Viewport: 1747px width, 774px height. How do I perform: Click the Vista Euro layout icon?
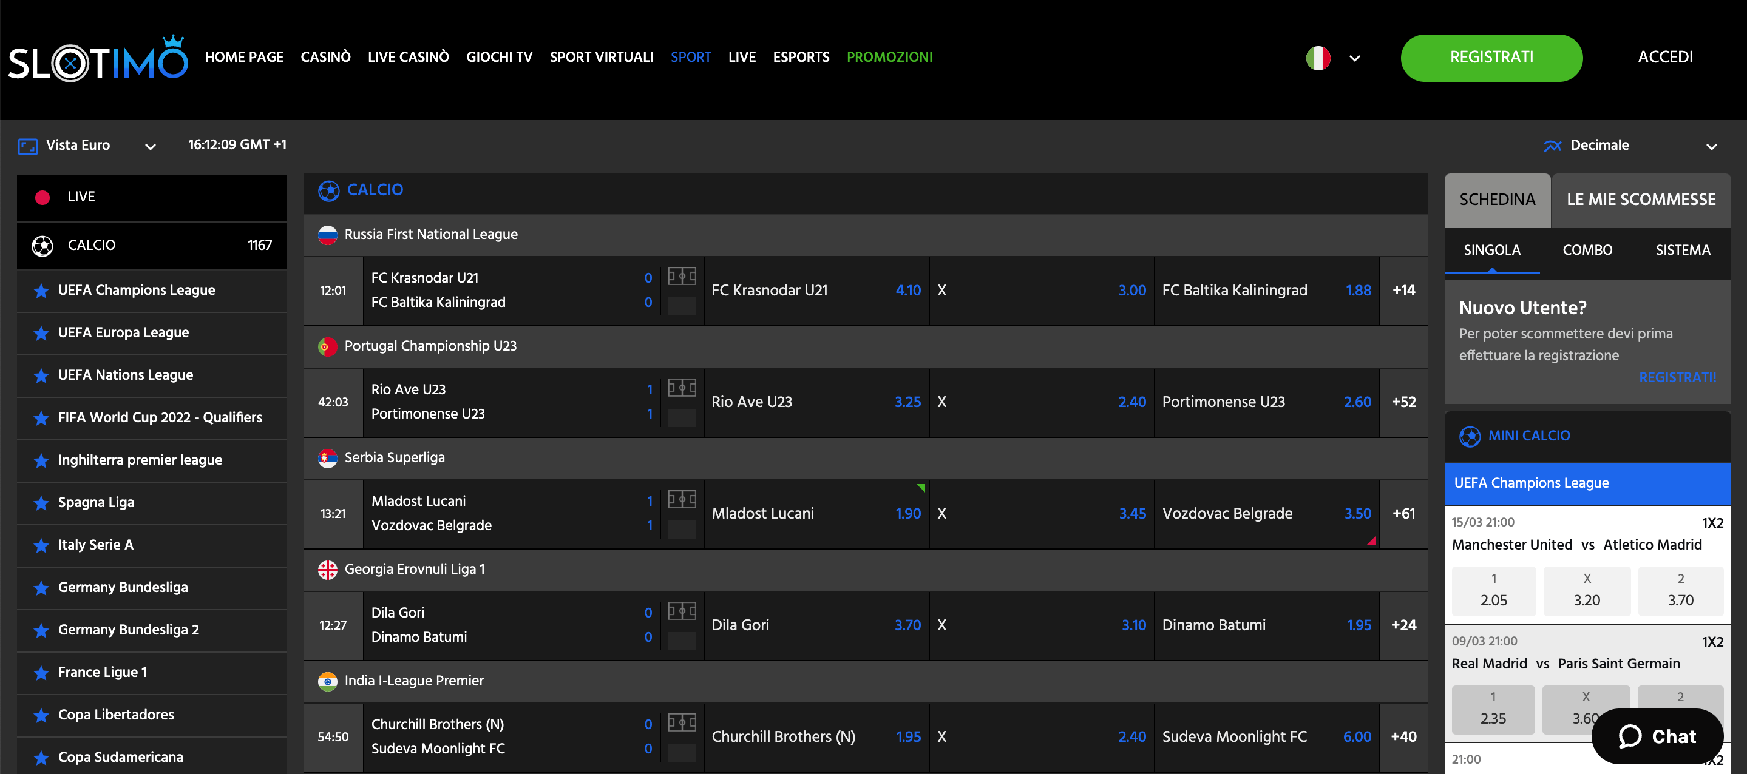click(x=27, y=145)
